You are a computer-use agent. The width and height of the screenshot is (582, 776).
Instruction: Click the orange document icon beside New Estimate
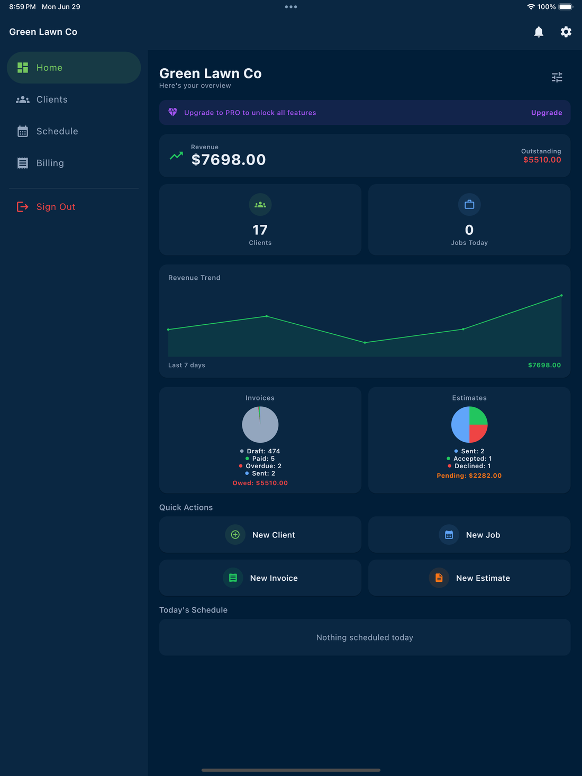coord(439,578)
